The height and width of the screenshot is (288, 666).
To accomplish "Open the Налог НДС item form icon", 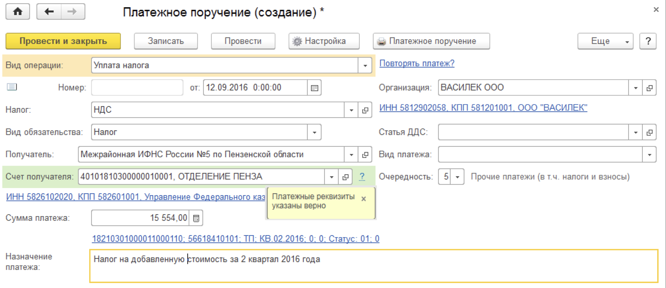I will pyautogui.click(x=365, y=110).
